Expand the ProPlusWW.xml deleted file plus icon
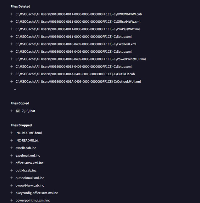Screen dimensions: 200x203 tap(12, 29)
